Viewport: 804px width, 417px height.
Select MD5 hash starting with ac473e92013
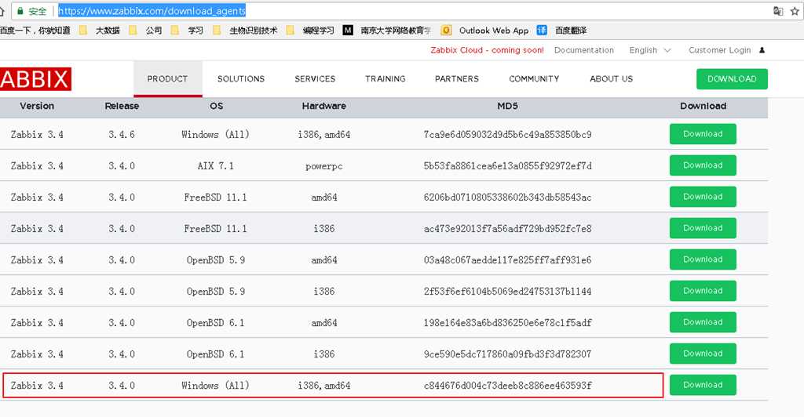[508, 229]
